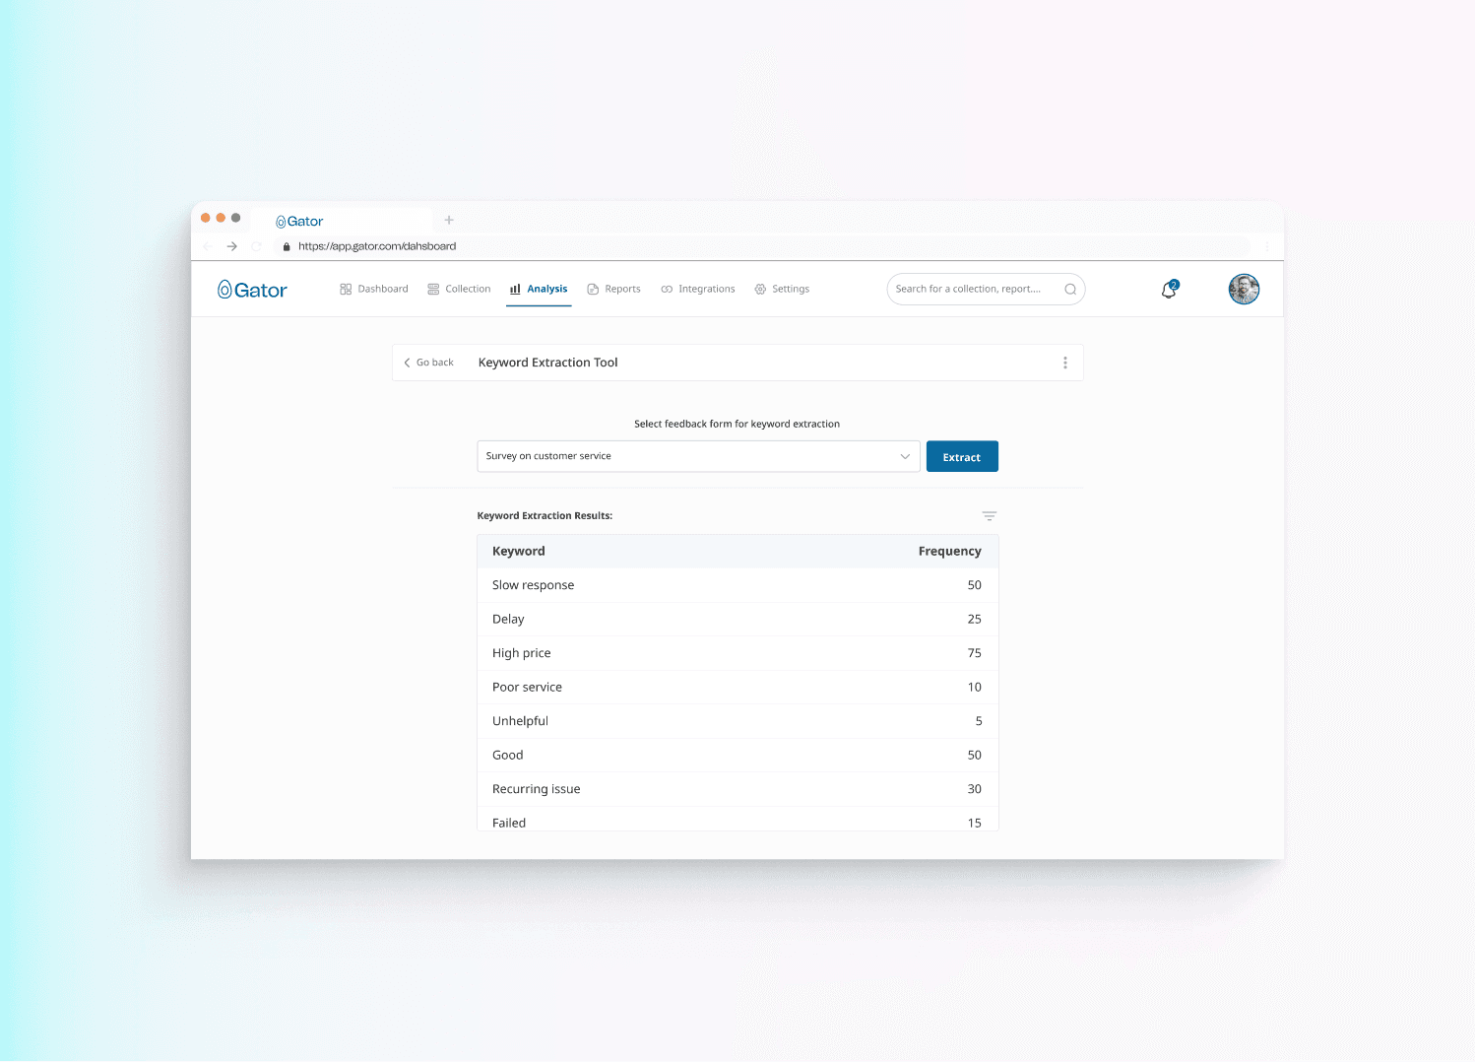Screen dimensions: 1475x1062
Task: Click the Dashboard grid icon
Action: [x=346, y=288]
